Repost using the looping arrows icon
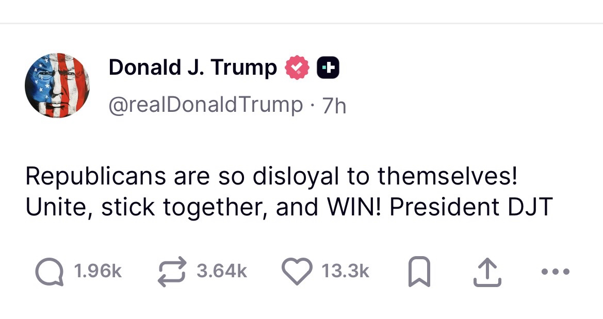This screenshot has height=319, width=603. [172, 272]
